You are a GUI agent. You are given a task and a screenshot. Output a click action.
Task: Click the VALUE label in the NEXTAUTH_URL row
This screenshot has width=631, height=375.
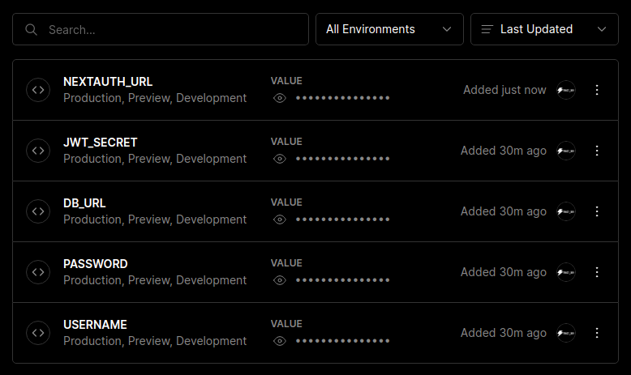pyautogui.click(x=286, y=81)
